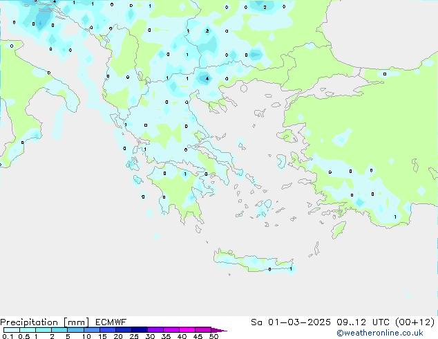Click the '(00+12)' forecast offset text
438x339 pixels.
tap(415, 322)
